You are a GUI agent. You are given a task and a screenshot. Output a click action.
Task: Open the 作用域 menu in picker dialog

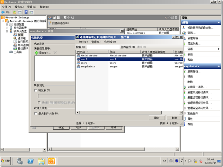108,42
